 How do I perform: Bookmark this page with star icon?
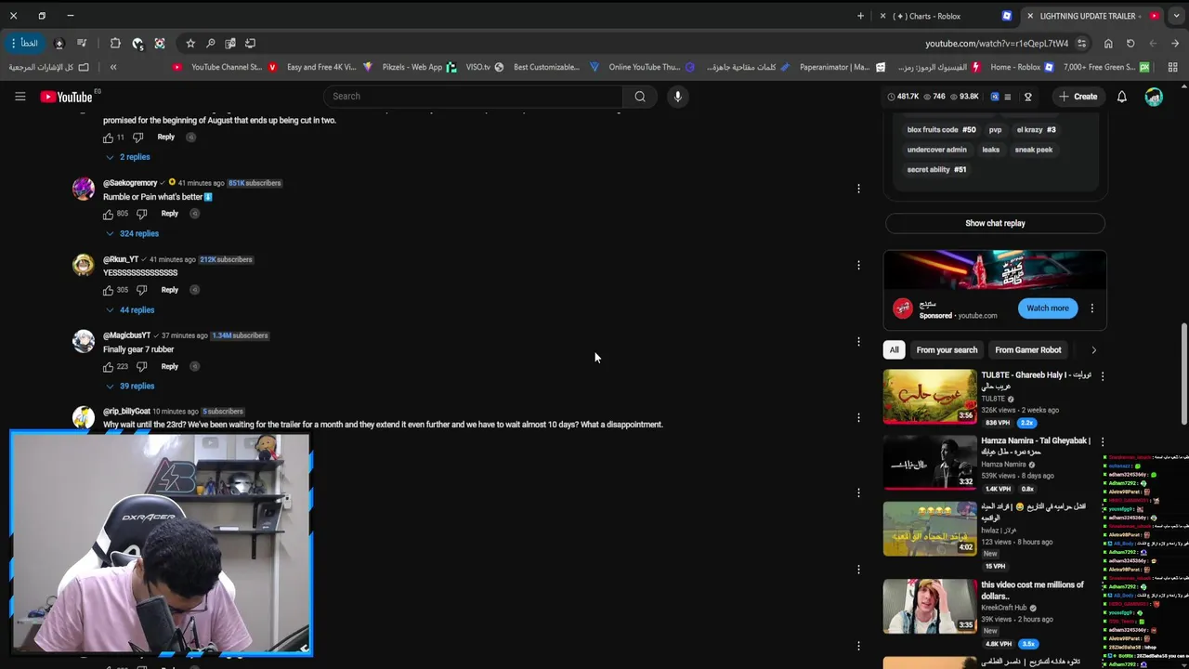tap(190, 44)
